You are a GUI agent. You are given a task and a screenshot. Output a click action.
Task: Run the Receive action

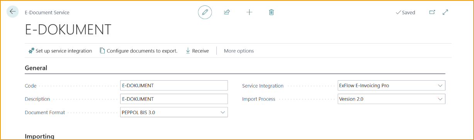tap(197, 51)
